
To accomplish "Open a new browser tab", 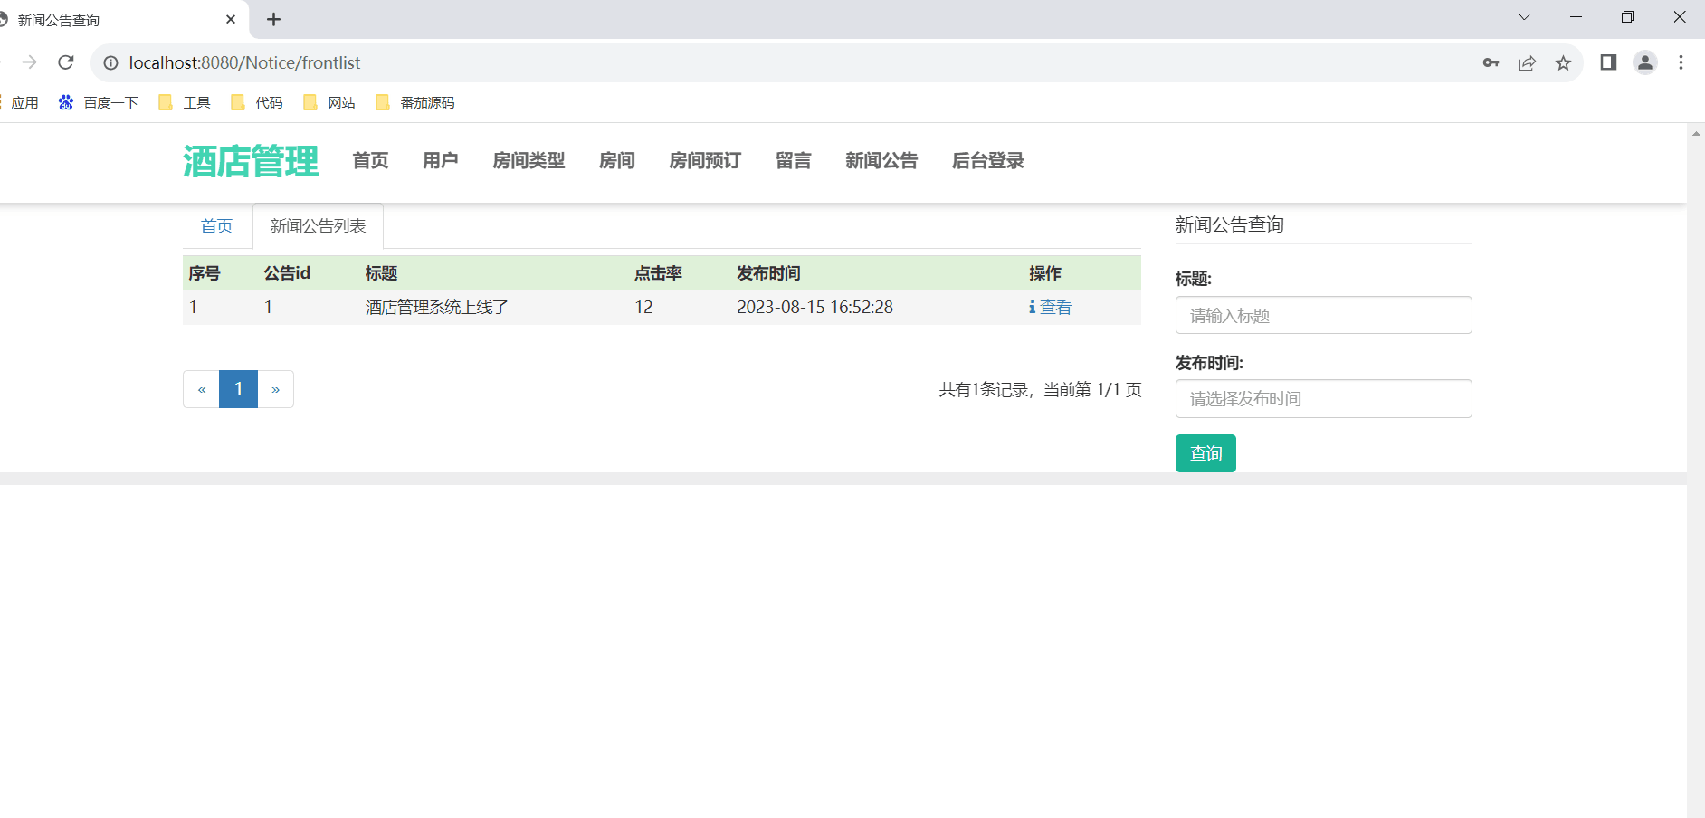I will (x=273, y=19).
